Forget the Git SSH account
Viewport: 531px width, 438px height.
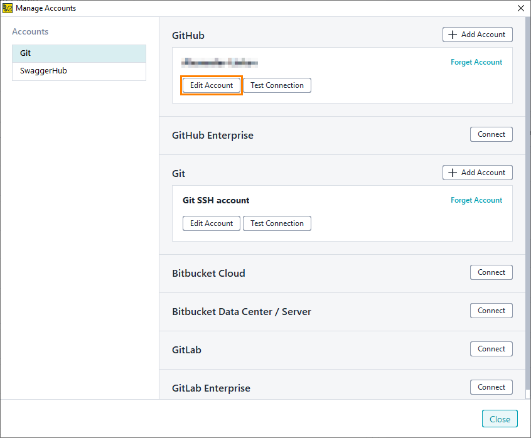(476, 200)
